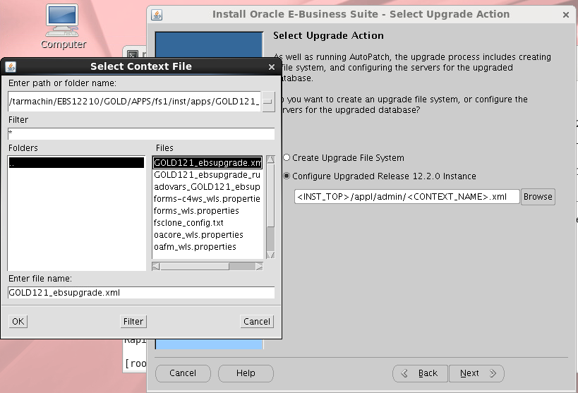Select fsclone_config.txt file
Viewport: 578px width, 393px height.
[207, 223]
